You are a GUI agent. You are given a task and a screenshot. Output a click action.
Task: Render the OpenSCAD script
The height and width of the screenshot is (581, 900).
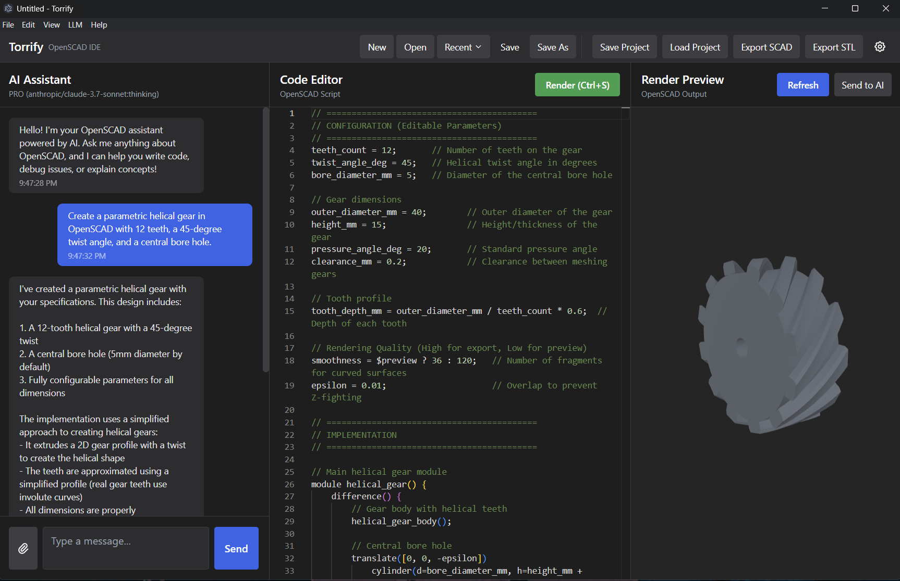[x=577, y=84]
